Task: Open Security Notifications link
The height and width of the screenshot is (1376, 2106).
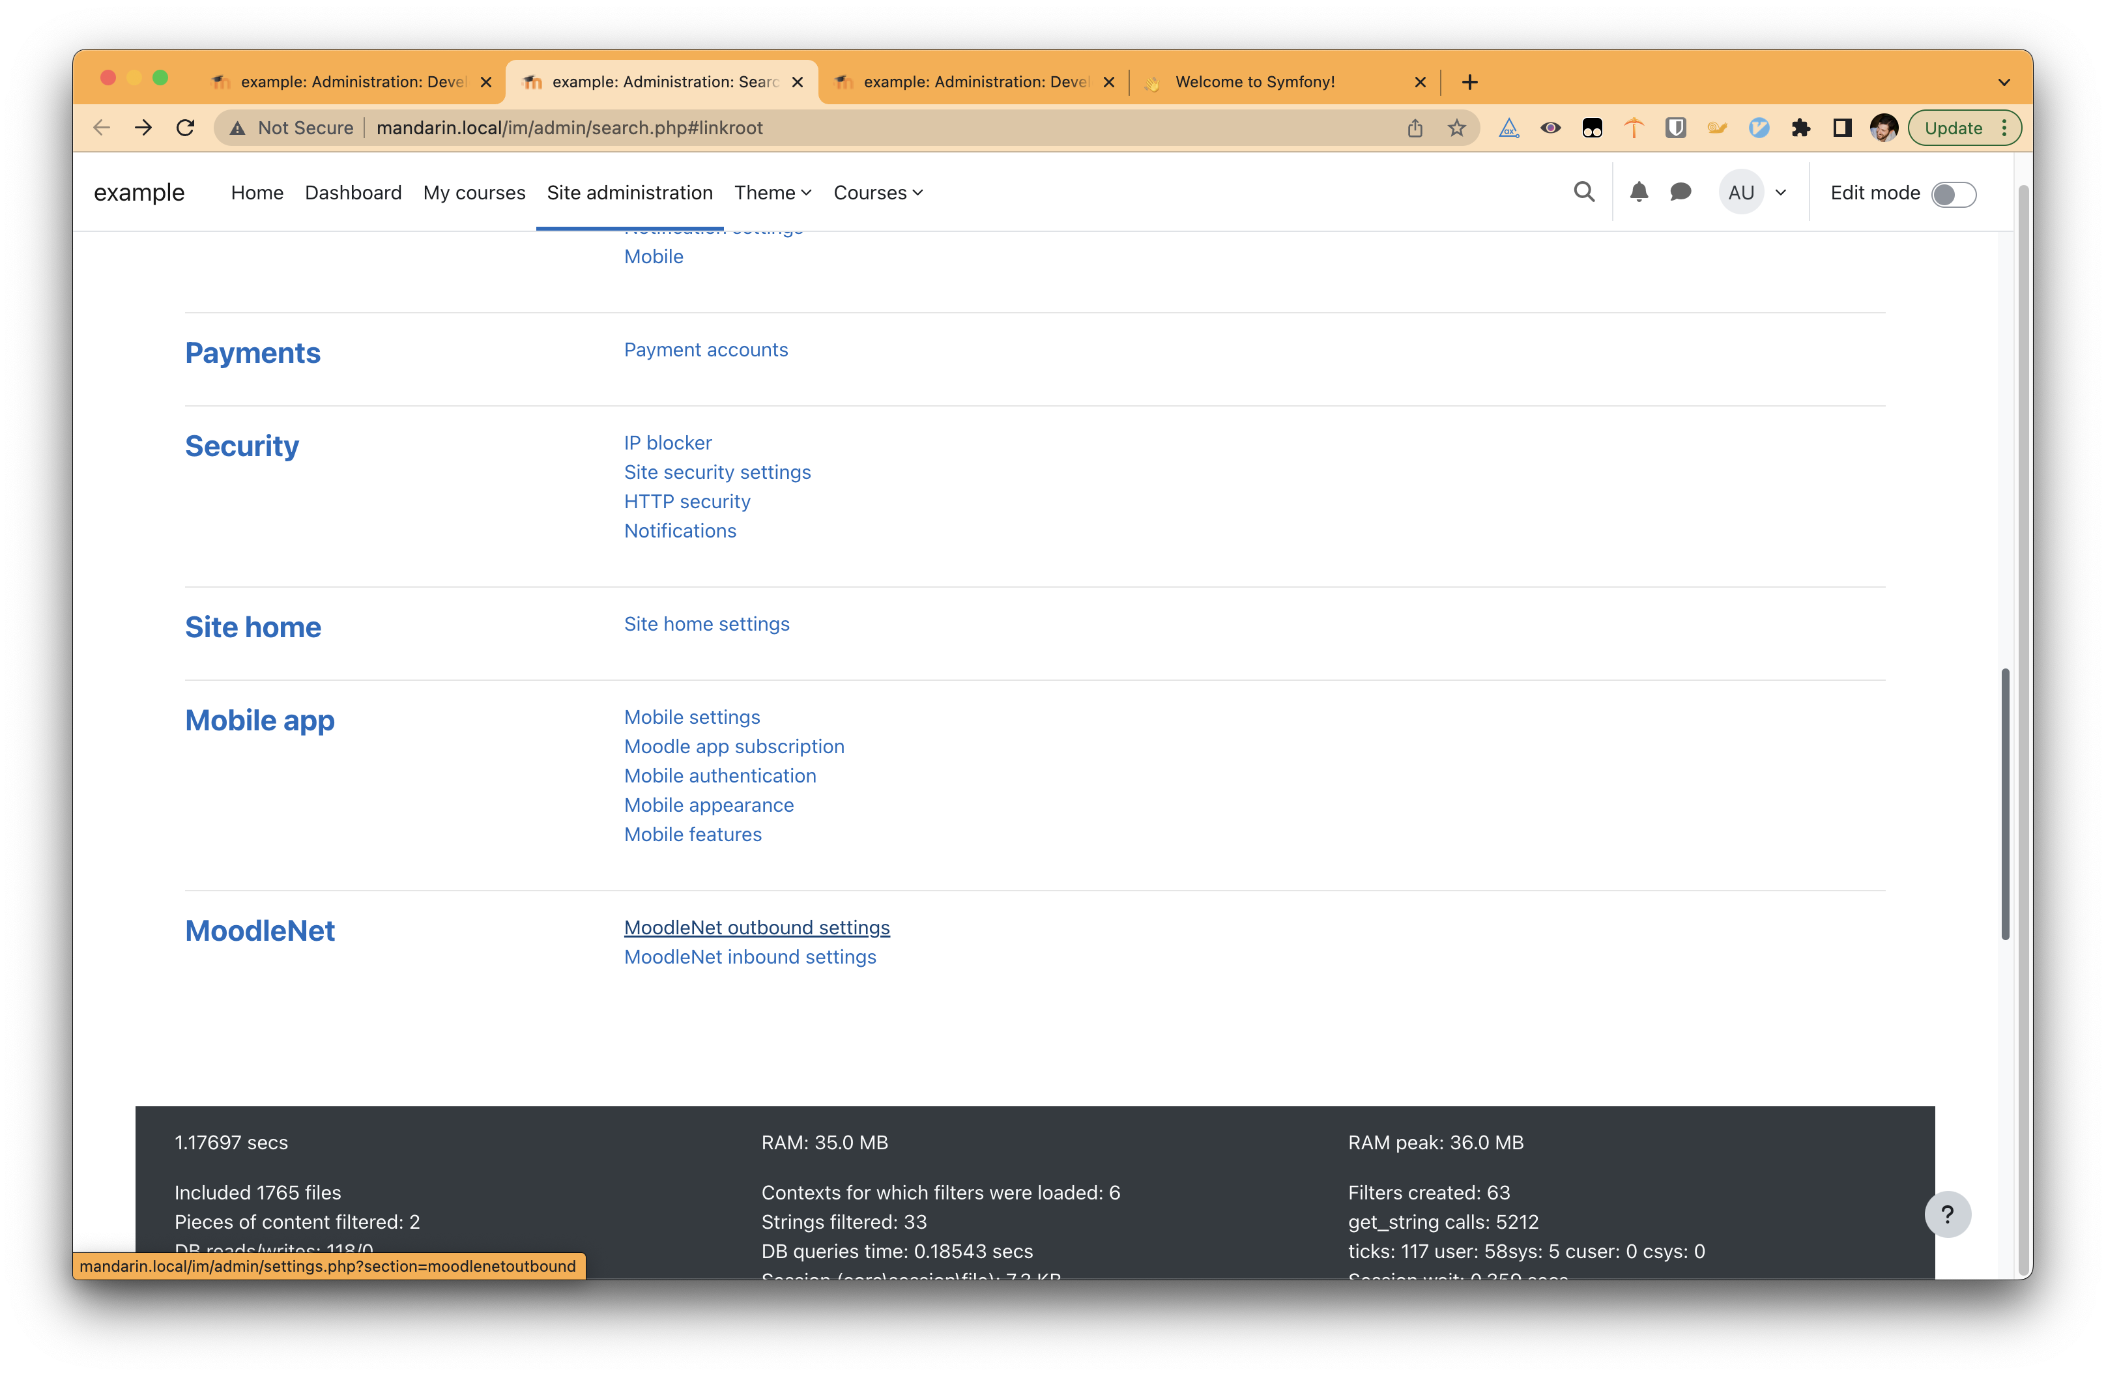Action: (x=680, y=530)
